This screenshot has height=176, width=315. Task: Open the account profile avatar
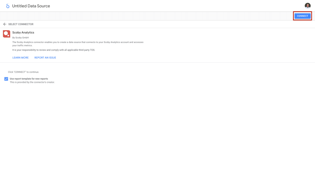tap(308, 6)
